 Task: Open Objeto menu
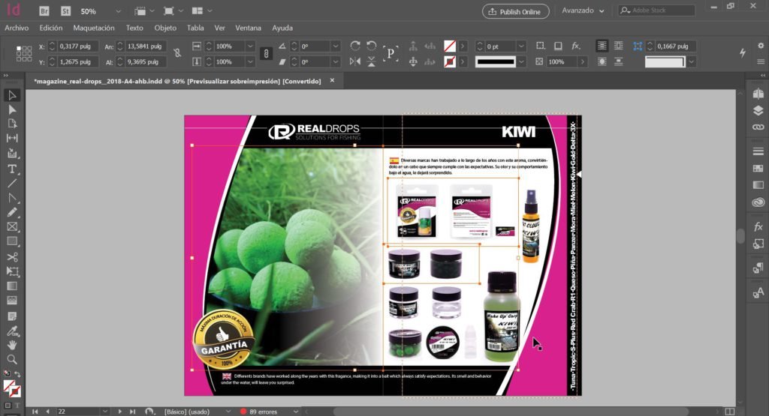(x=165, y=28)
